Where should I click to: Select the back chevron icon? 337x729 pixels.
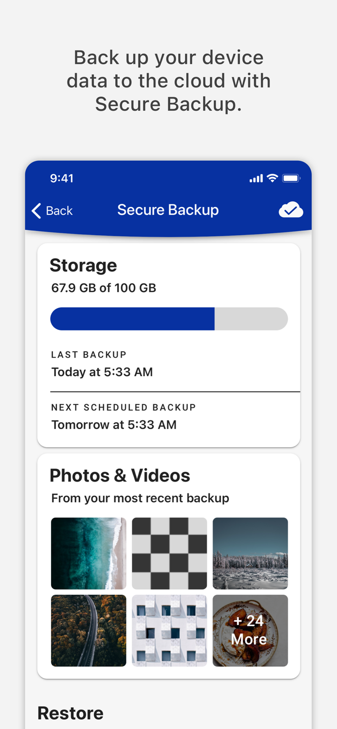pos(36,210)
